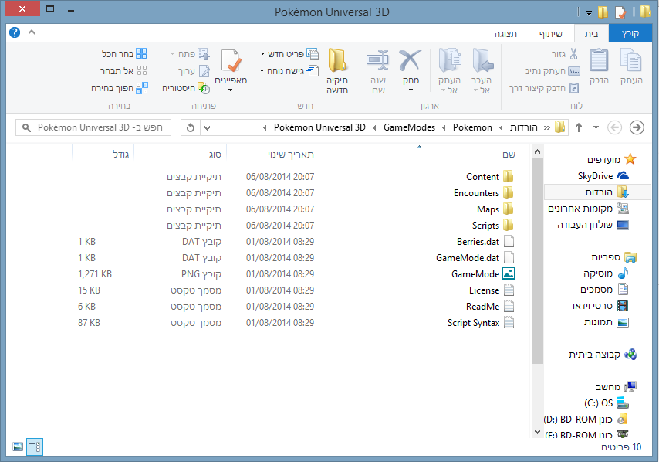Sort by the Size (גודל) column header
659x462 pixels.
click(x=120, y=155)
